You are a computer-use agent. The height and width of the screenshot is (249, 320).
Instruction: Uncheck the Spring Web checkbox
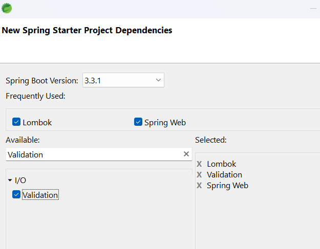(x=138, y=122)
